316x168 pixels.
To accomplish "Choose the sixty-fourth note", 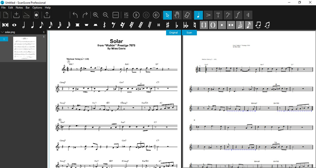I will tap(68, 25).
